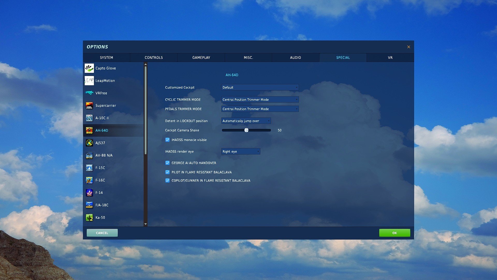Select F/A-18C label in module list
The image size is (497, 280).
[x=102, y=205]
